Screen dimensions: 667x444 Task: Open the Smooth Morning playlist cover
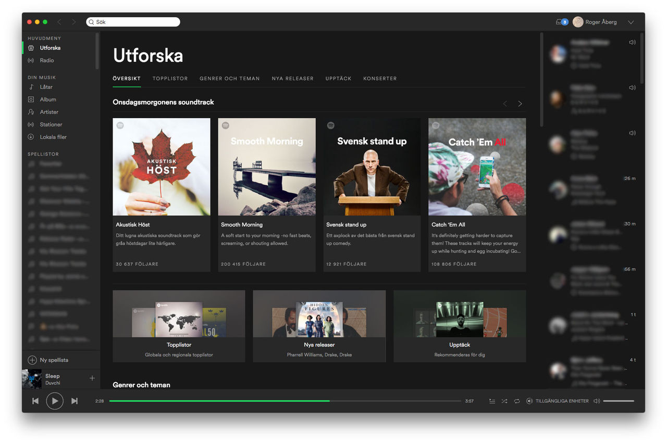pos(267,167)
